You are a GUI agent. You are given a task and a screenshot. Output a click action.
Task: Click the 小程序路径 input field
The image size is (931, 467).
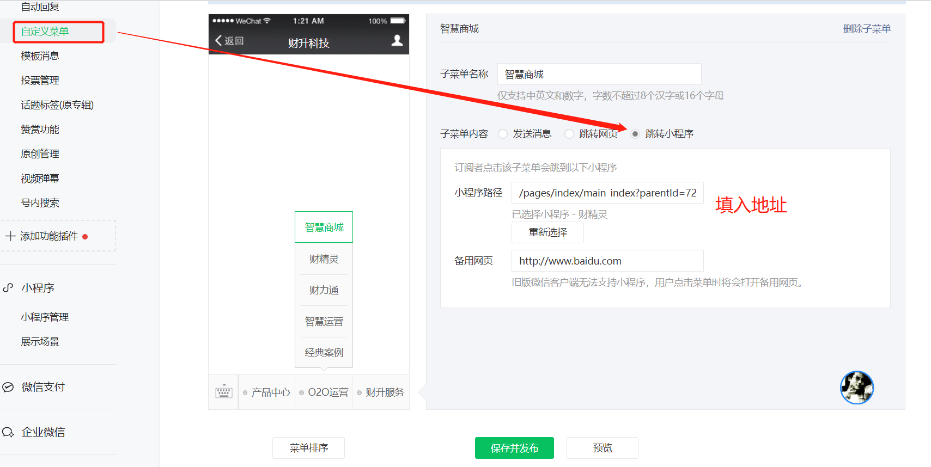(607, 193)
